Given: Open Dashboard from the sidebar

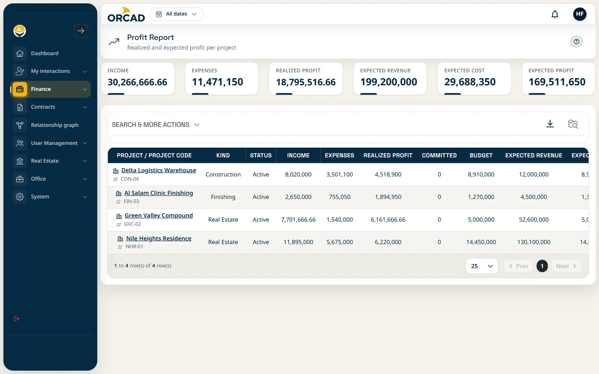Looking at the screenshot, I should (51, 53).
